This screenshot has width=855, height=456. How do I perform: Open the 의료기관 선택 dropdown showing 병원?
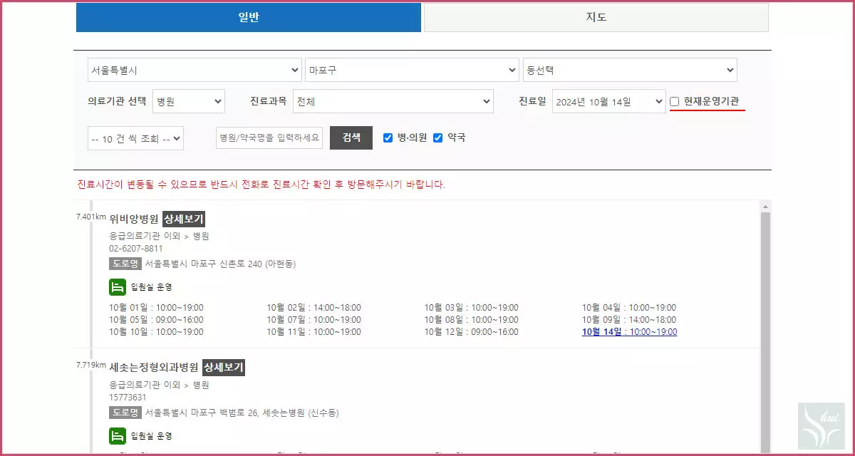188,101
